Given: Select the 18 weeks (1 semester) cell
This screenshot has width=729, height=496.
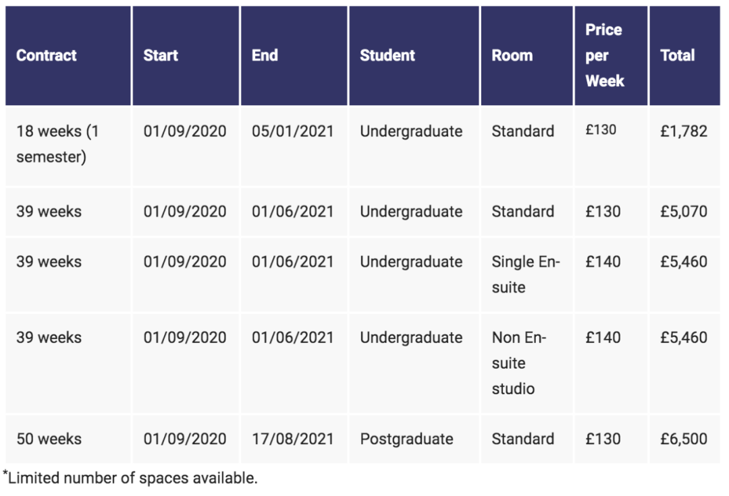Looking at the screenshot, I should tap(57, 144).
